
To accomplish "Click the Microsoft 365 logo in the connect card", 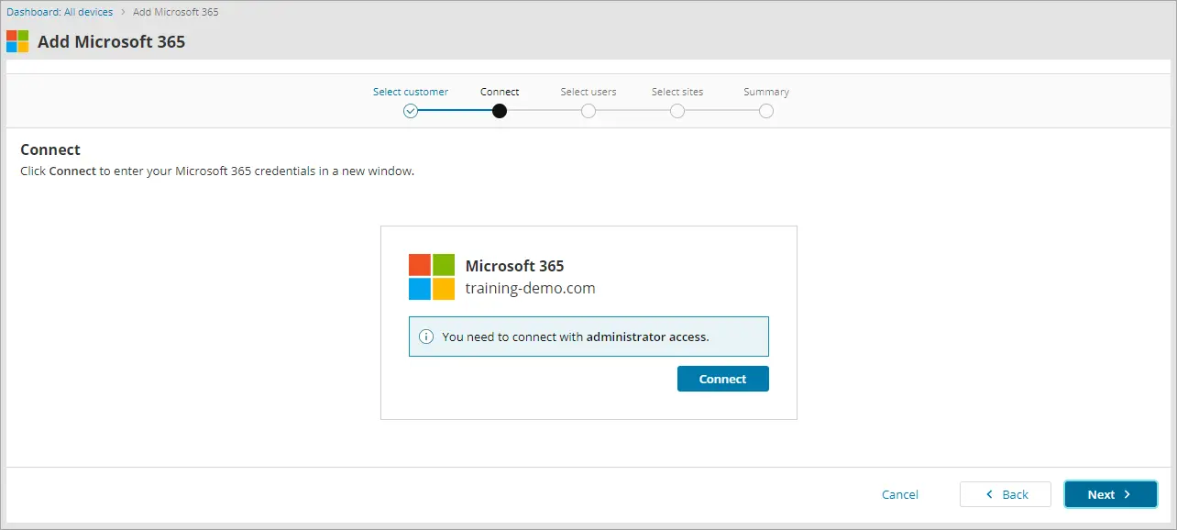I will point(432,277).
